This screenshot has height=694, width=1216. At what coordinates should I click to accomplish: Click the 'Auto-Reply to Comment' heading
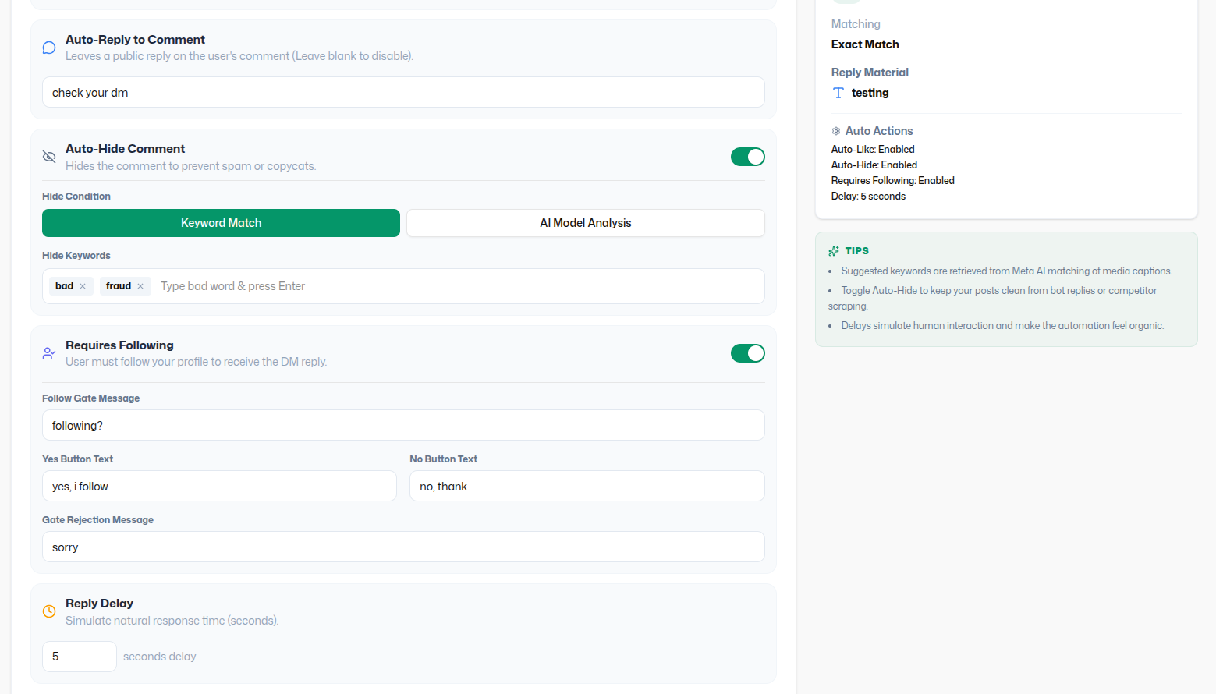click(135, 40)
